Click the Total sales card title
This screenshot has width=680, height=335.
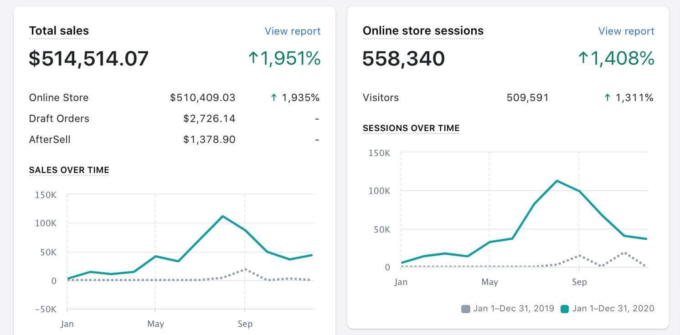point(59,30)
